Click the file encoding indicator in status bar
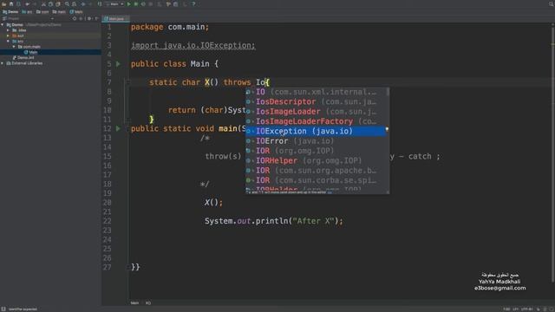The width and height of the screenshot is (555, 312). pos(526,309)
